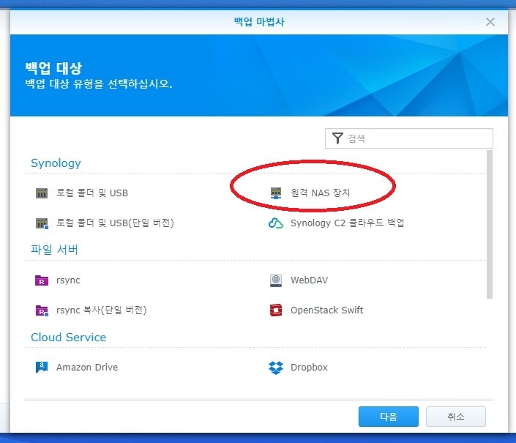The height and width of the screenshot is (443, 516).
Task: Focus the 검색 search input field
Action: click(x=408, y=138)
